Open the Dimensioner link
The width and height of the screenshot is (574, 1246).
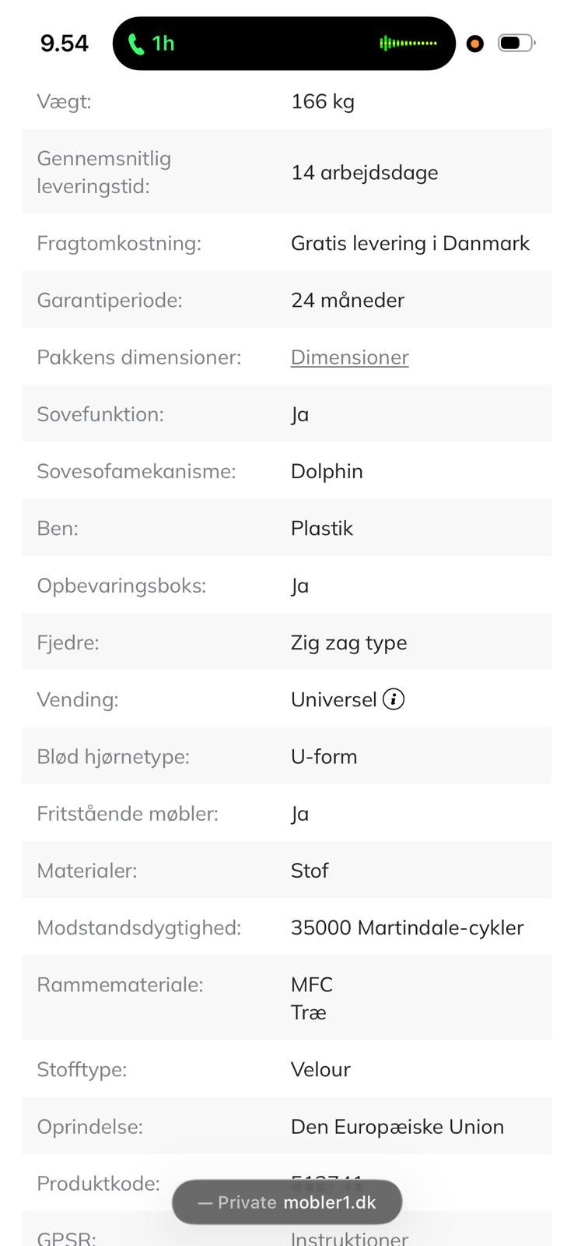tap(349, 357)
